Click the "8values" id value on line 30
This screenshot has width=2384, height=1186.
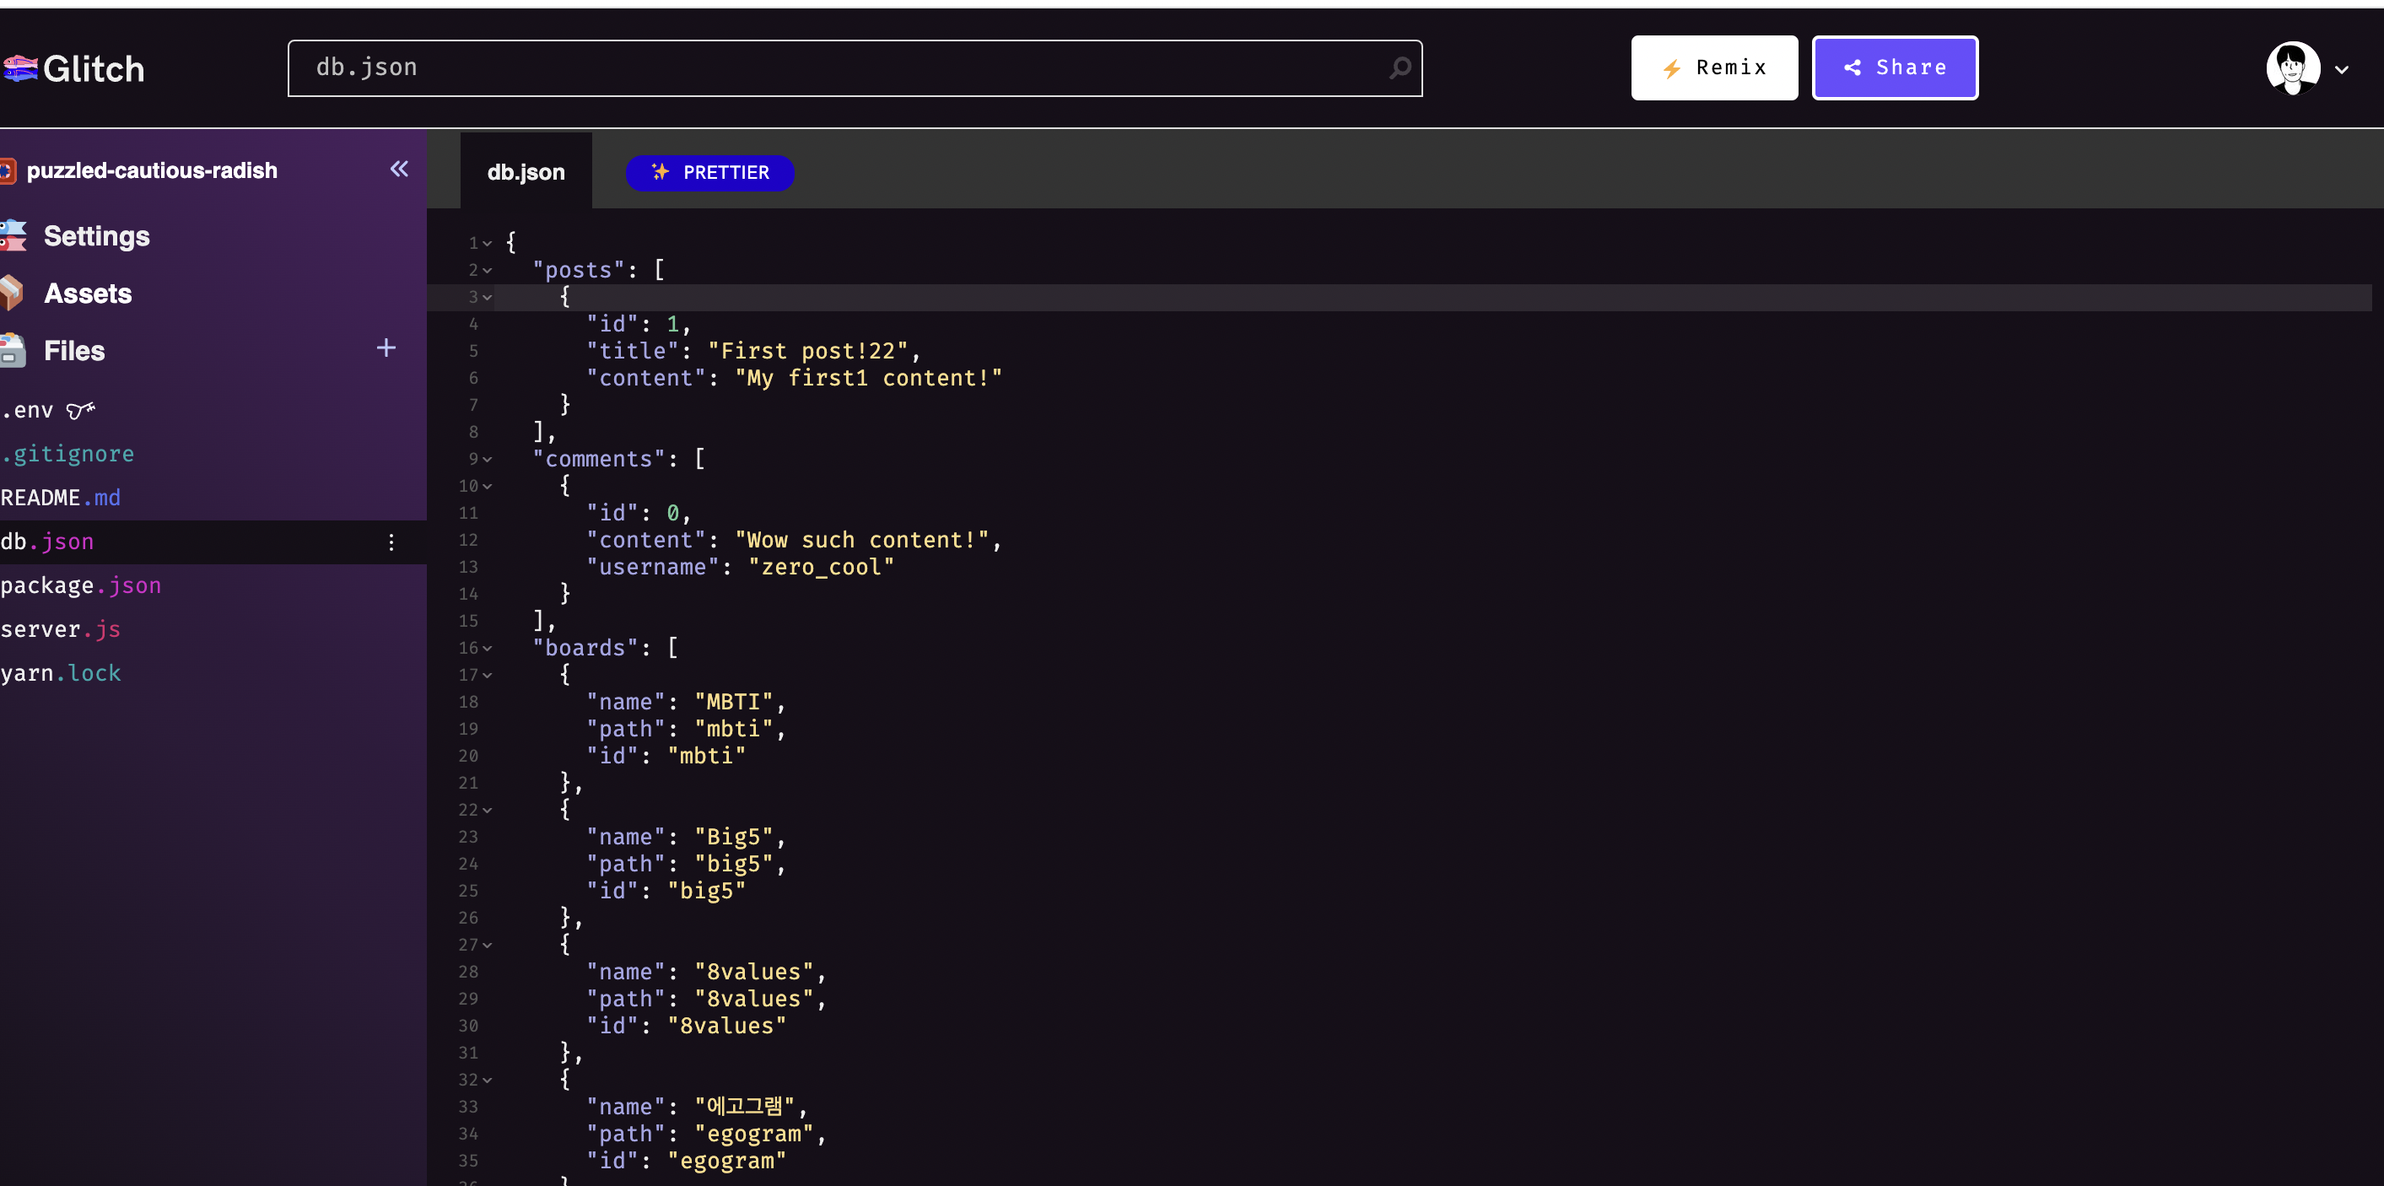coord(726,1026)
